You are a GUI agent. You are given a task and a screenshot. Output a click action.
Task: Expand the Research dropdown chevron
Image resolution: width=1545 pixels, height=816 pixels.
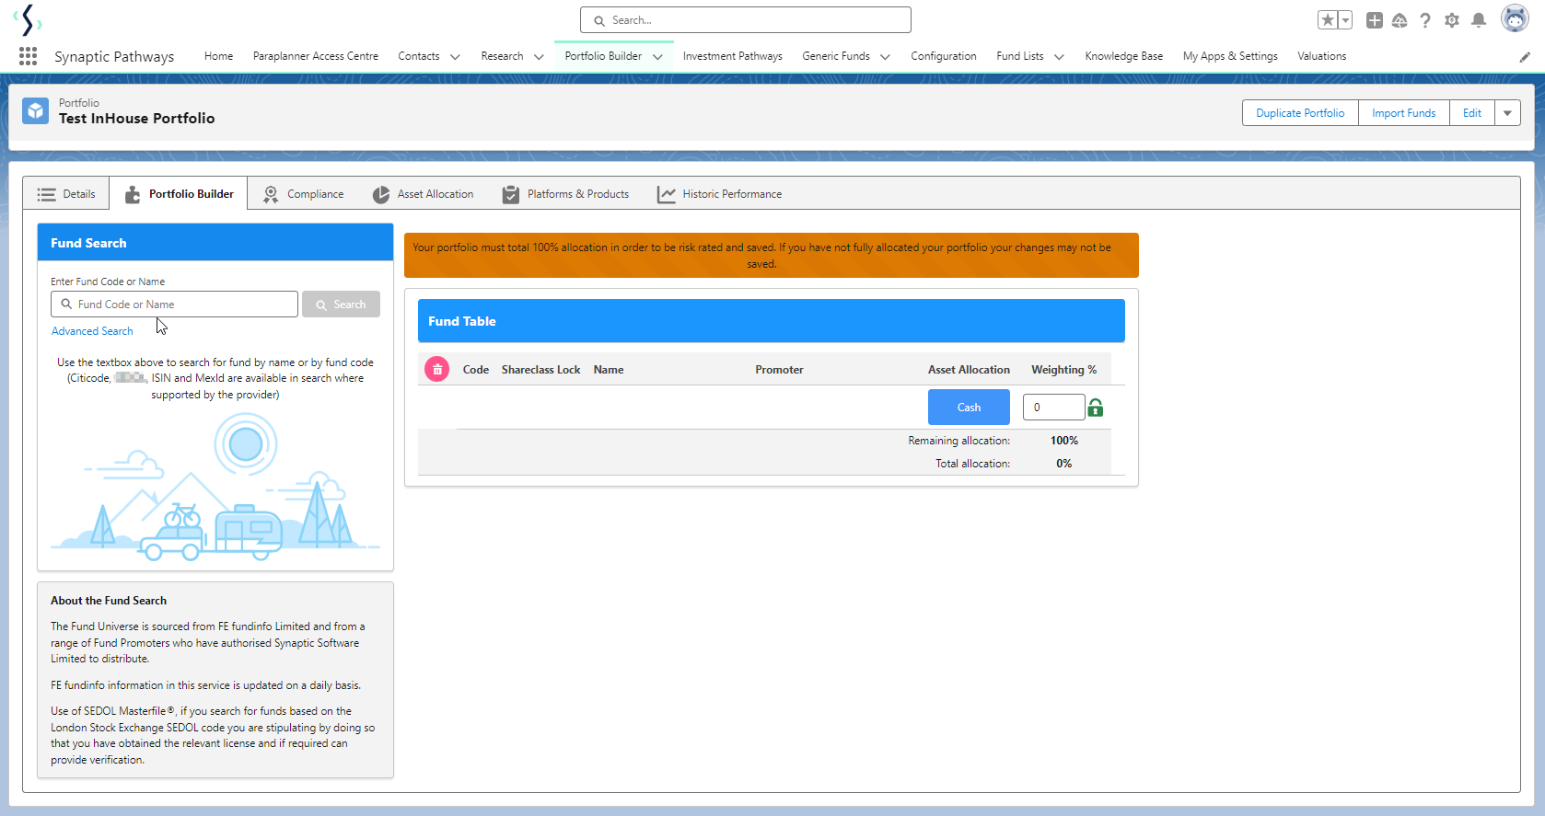[539, 57]
